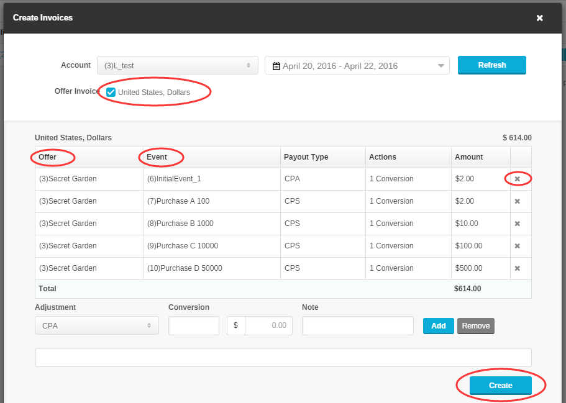The image size is (566, 403).
Task: Remove the (8)Purchase B 1000 row
Action: 518,224
